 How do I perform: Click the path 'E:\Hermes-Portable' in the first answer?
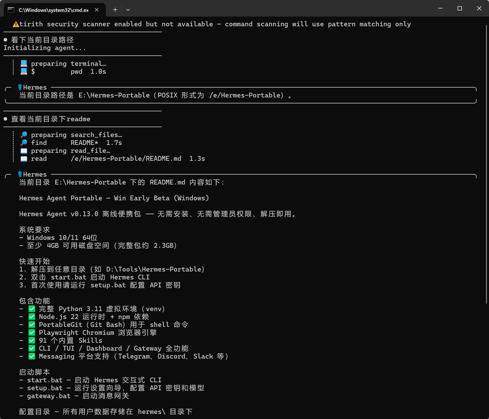pyautogui.click(x=114, y=95)
